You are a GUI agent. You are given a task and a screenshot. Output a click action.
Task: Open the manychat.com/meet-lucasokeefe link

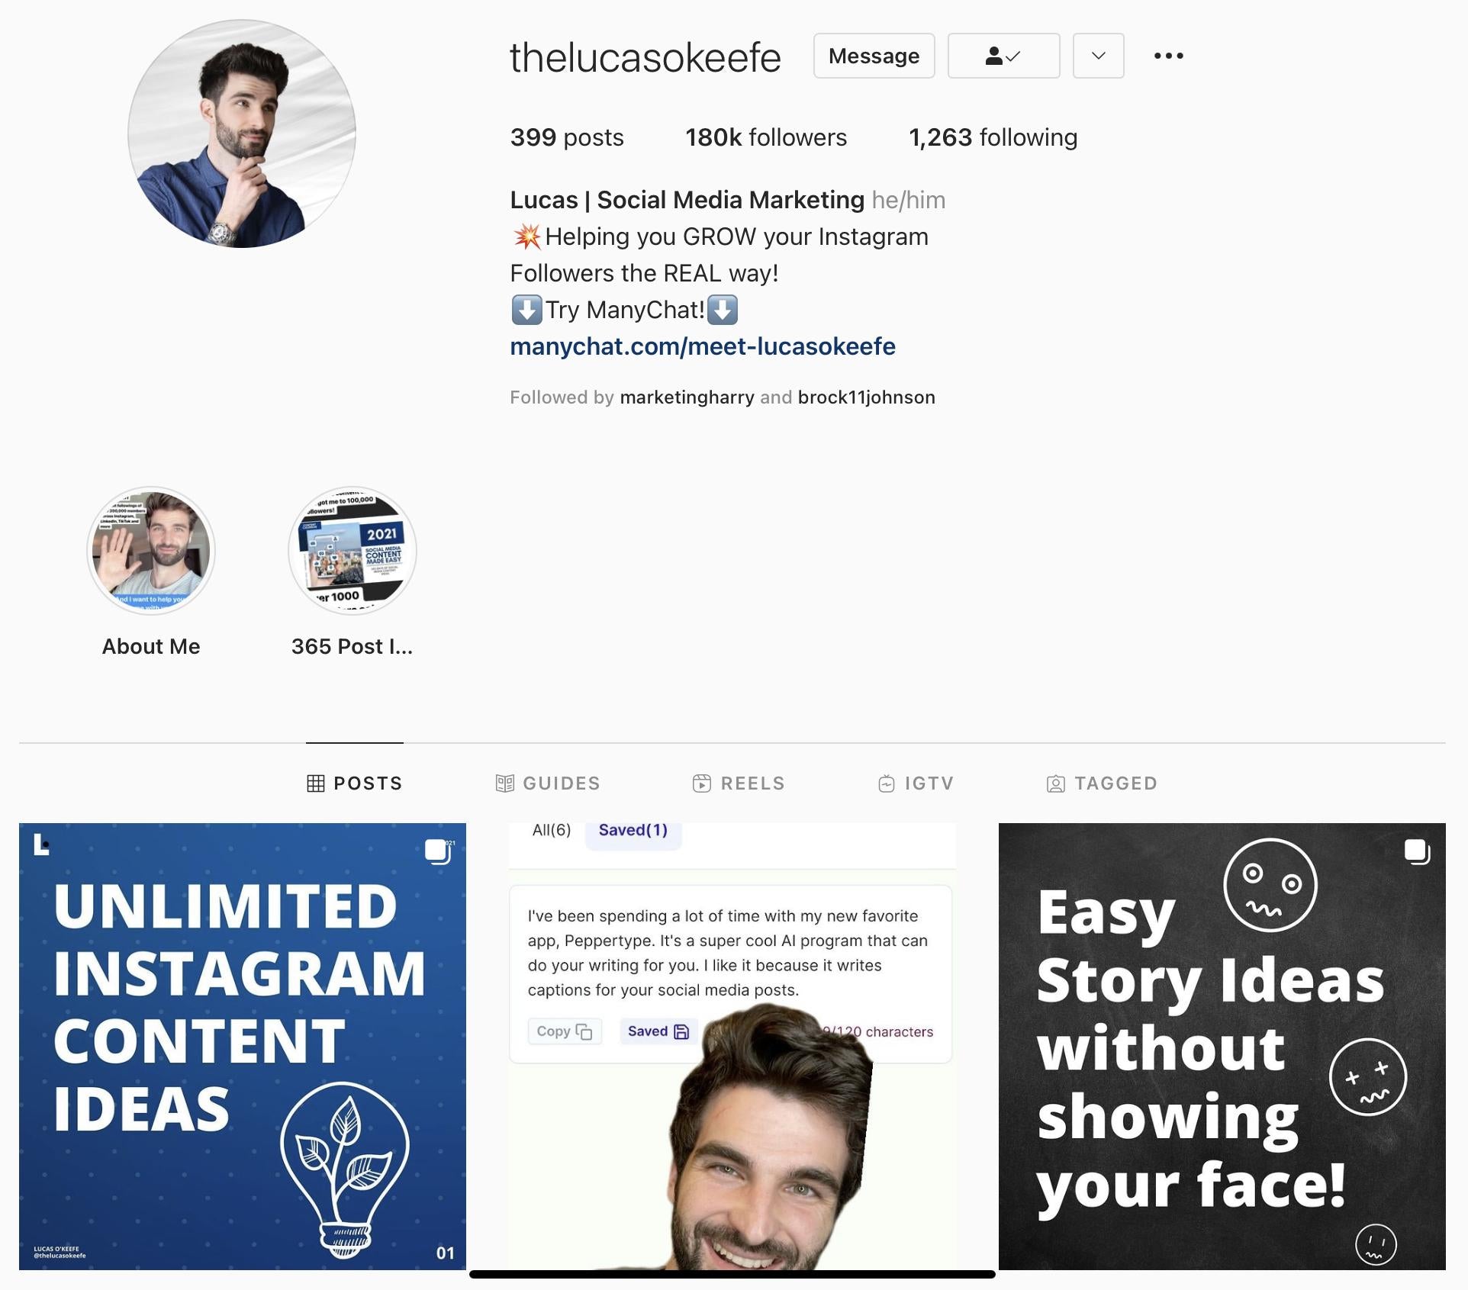(702, 346)
